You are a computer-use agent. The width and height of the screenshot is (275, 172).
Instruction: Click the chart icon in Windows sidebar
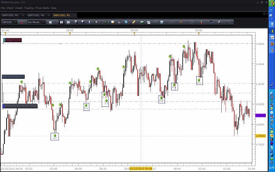tap(272, 37)
